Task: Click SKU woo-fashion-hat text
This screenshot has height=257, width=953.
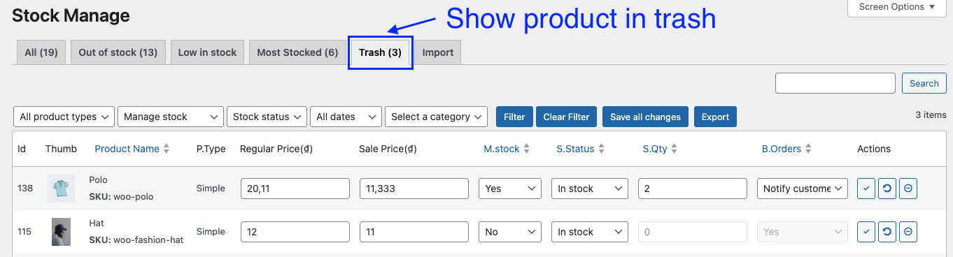Action: (x=136, y=240)
